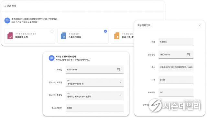The width and height of the screenshot is (207, 118).
Task: Click the 재무제표 승인 card title text
Action: tap(21, 37)
